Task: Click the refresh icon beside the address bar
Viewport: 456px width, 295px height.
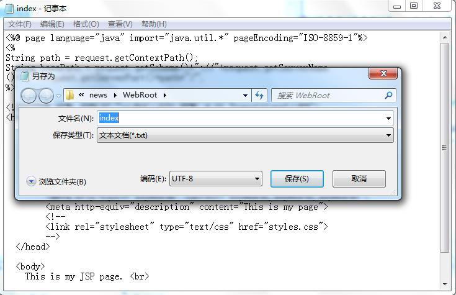Action: [259, 95]
